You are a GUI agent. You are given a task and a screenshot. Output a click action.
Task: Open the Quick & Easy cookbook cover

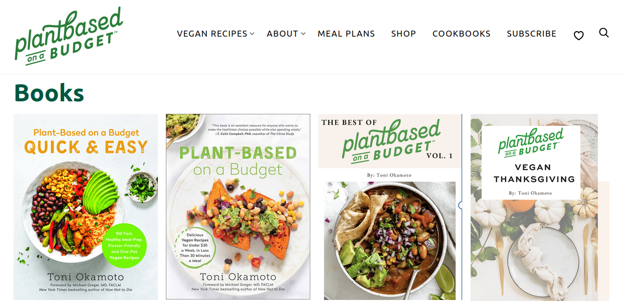[86, 207]
